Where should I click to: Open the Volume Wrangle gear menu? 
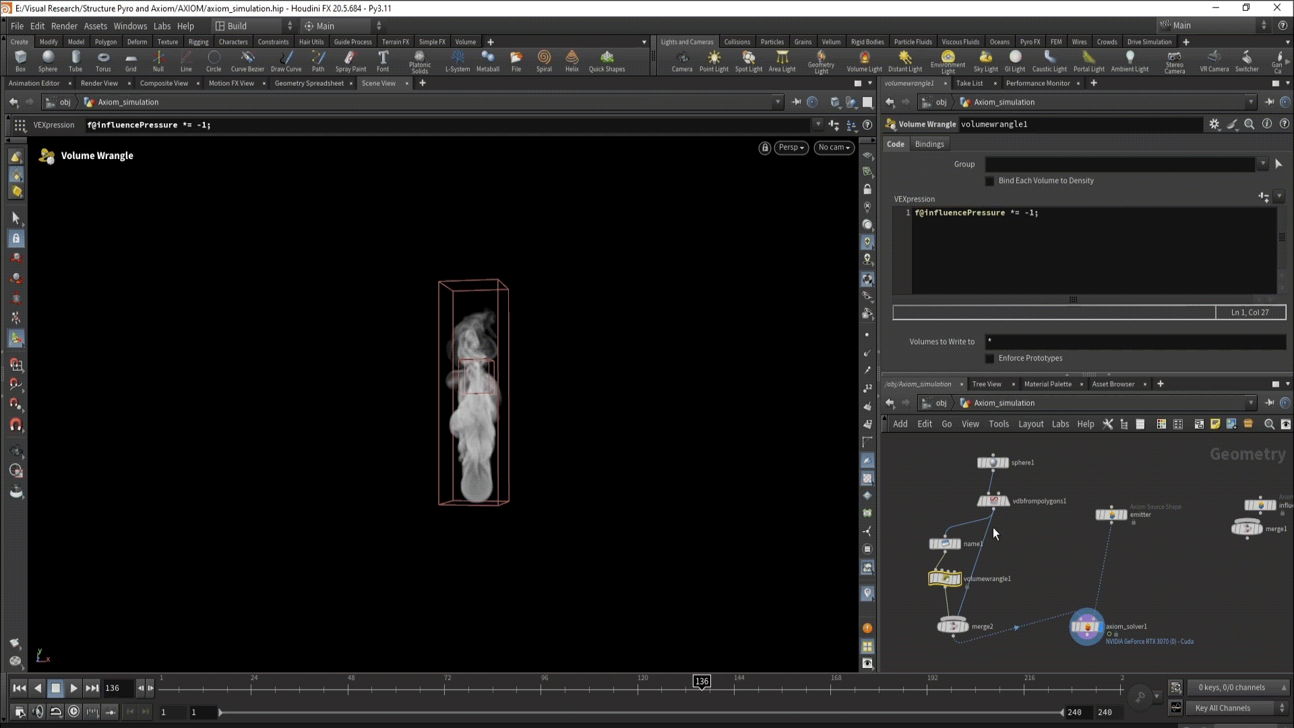(x=1214, y=124)
